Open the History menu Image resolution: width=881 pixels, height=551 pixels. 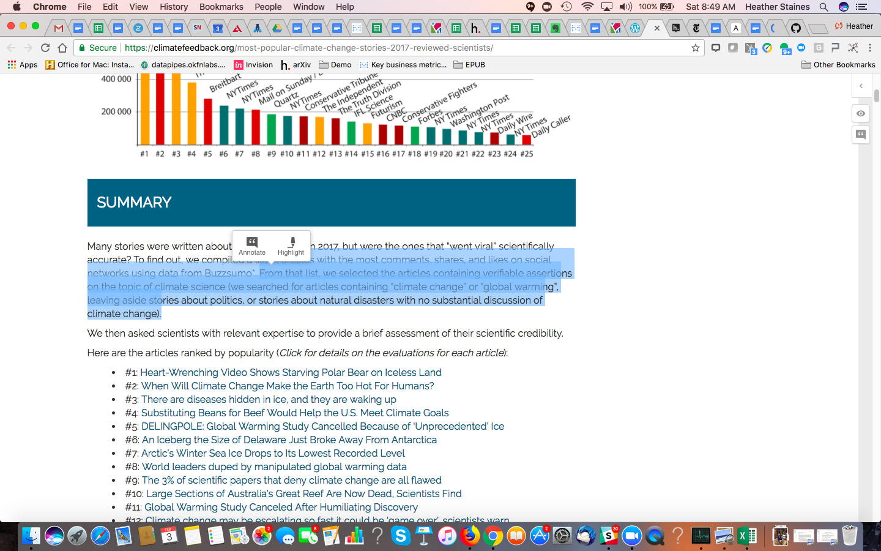coord(174,7)
